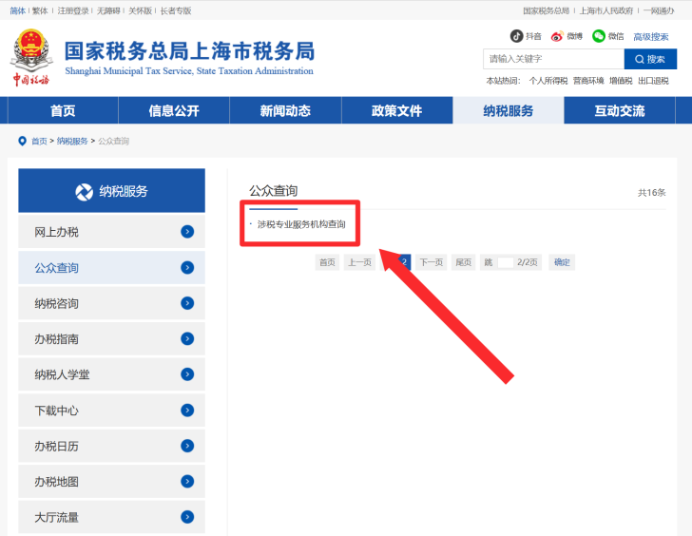
Task: Click arrow icon next to 办税日历
Action: (187, 446)
